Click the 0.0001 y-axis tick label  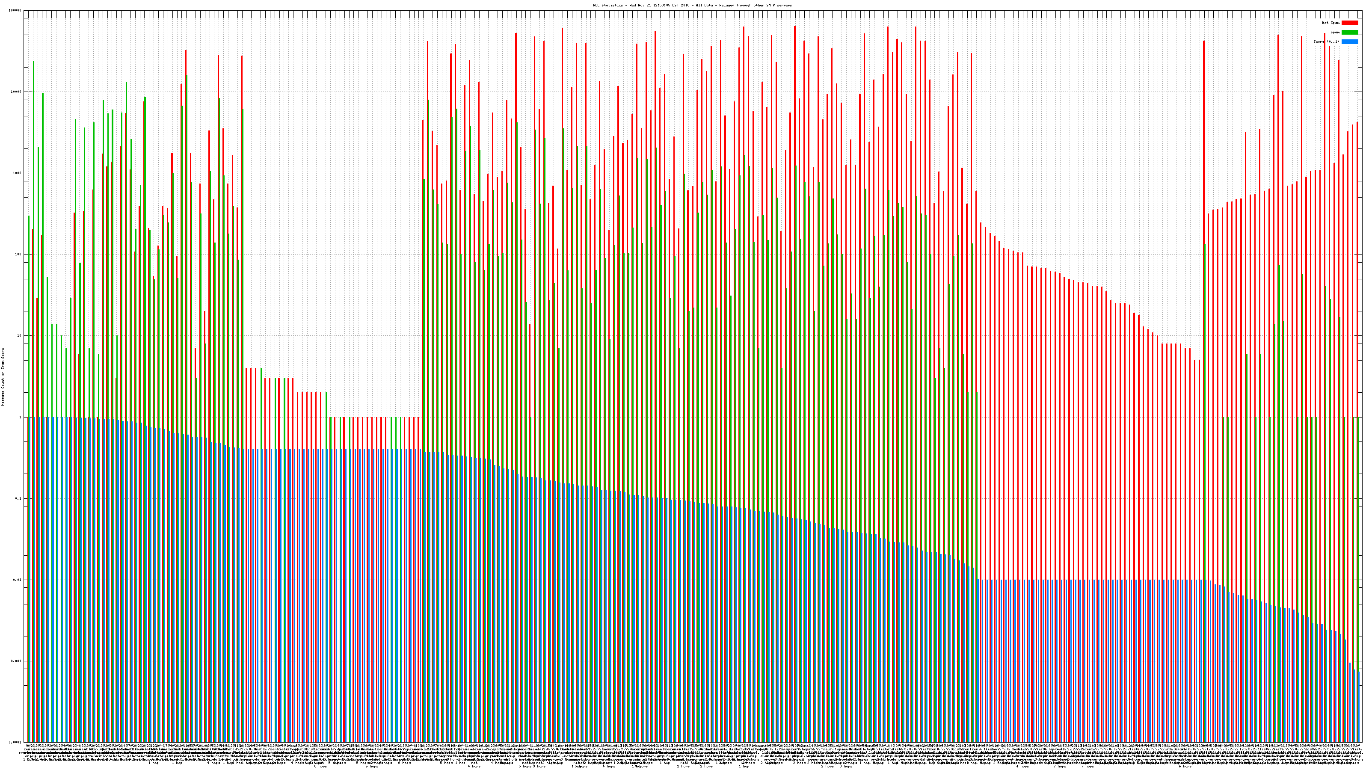tap(15, 742)
